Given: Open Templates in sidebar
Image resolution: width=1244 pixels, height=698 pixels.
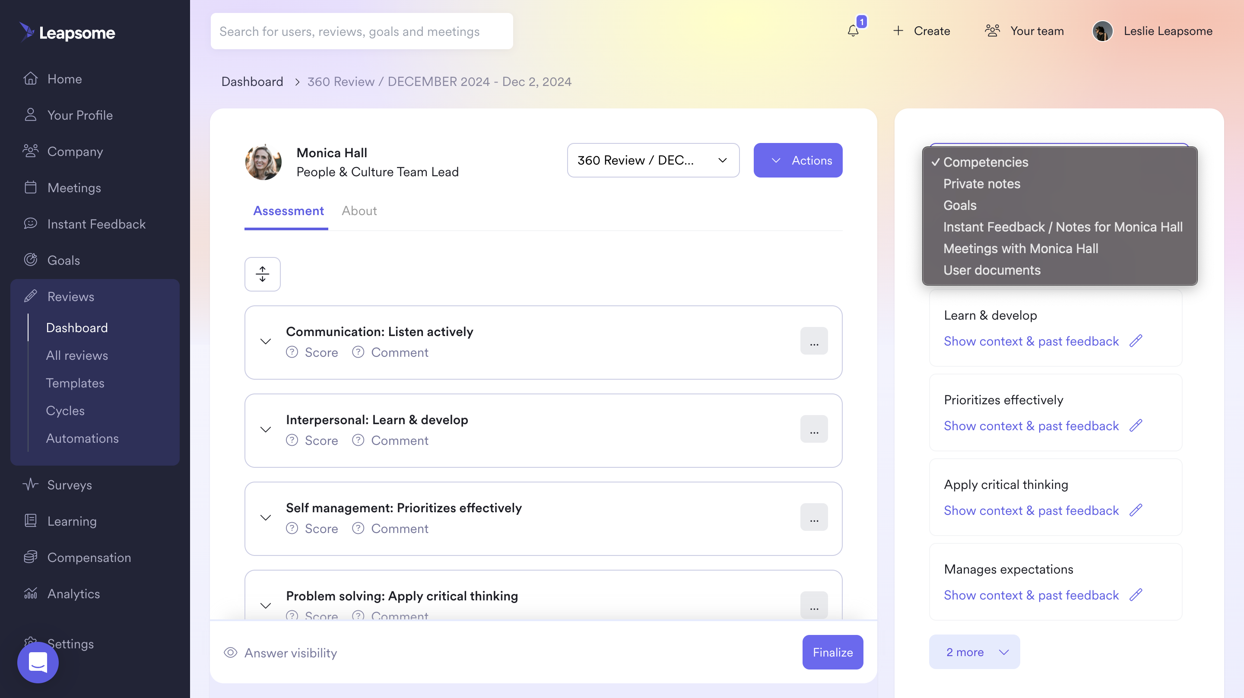Looking at the screenshot, I should (x=75, y=383).
